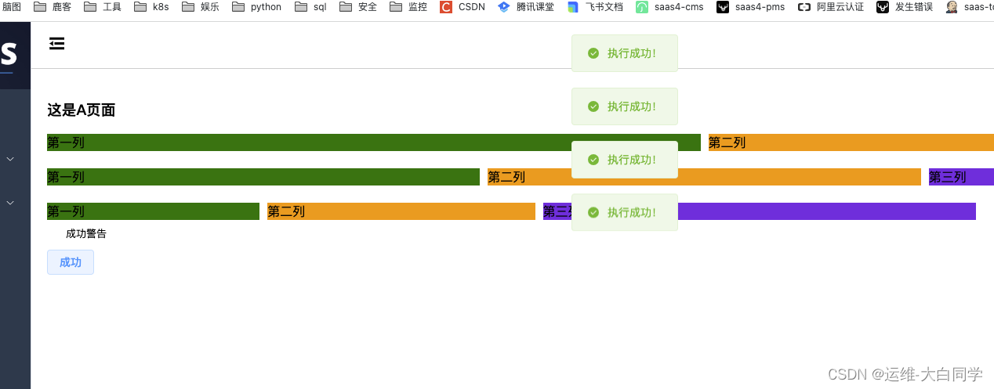Open the 监控 bookmark folder
994x389 pixels.
pyautogui.click(x=408, y=7)
